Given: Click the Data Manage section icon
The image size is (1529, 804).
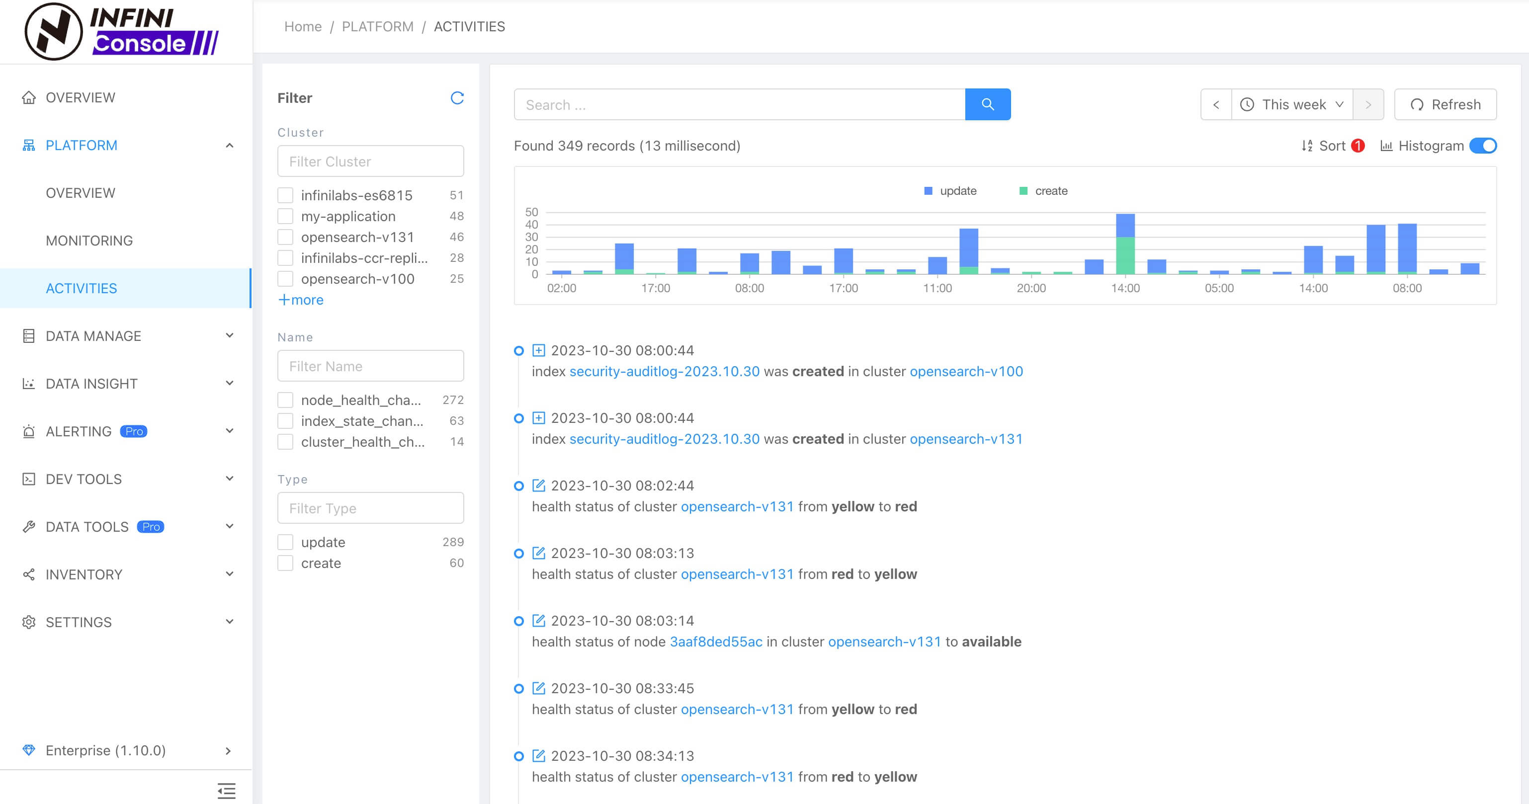Looking at the screenshot, I should click(x=28, y=335).
